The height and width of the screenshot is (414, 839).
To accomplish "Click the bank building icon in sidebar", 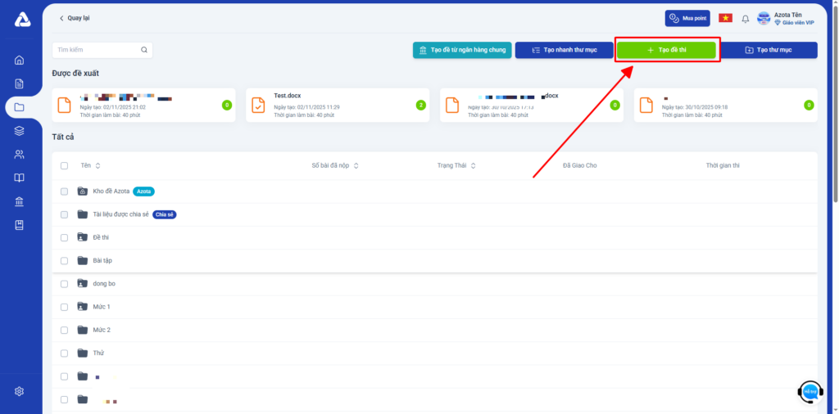I will pyautogui.click(x=20, y=202).
